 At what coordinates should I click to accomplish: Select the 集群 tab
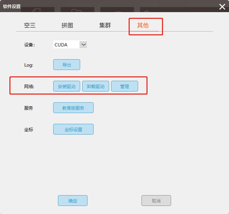(105, 25)
